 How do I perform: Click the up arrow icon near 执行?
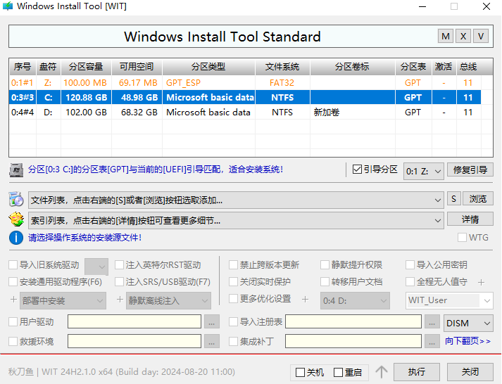click(382, 372)
